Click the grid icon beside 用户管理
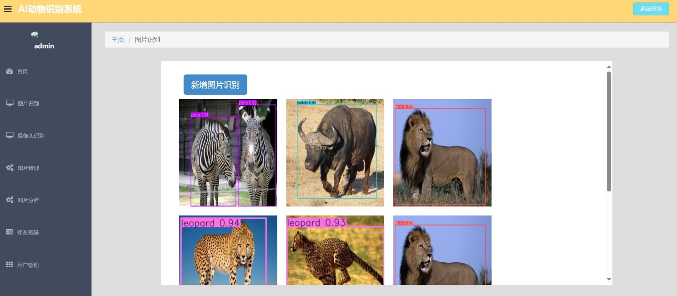 coord(10,264)
